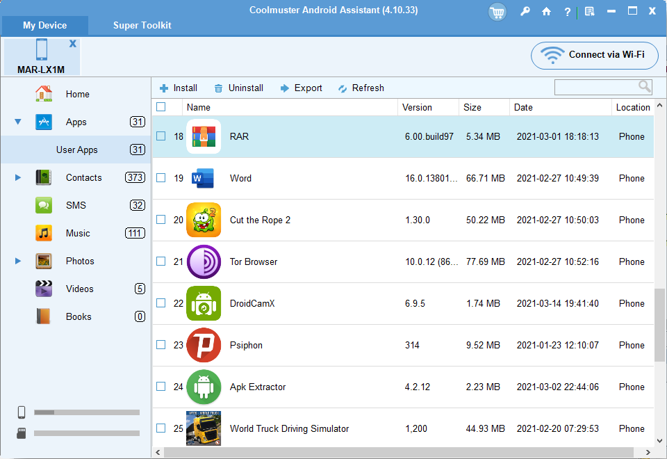Click the Contacts book icon in sidebar
This screenshot has width=667, height=459.
pos(44,177)
